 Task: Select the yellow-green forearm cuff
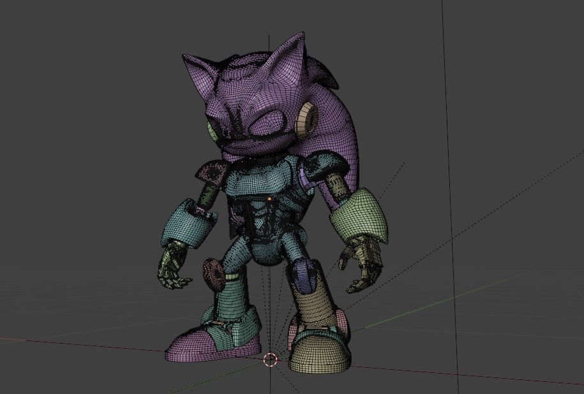(x=358, y=215)
